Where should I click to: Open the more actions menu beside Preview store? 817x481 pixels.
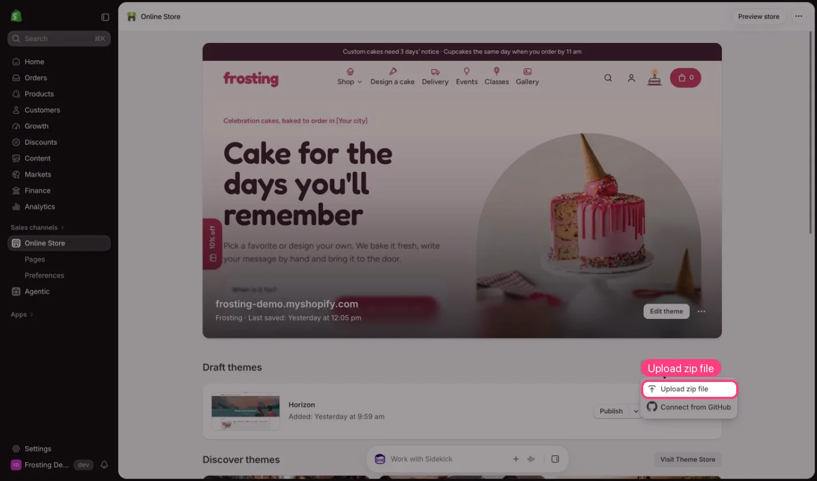pyautogui.click(x=799, y=17)
